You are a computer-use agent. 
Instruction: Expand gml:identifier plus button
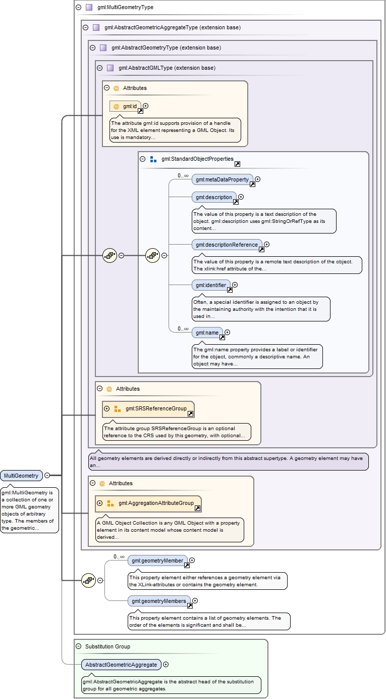[235, 285]
